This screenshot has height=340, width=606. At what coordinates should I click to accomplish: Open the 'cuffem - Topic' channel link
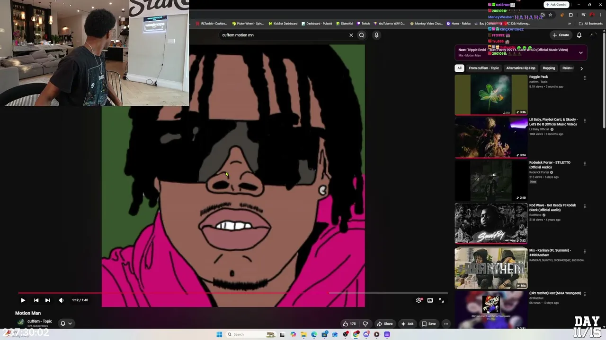click(40, 321)
